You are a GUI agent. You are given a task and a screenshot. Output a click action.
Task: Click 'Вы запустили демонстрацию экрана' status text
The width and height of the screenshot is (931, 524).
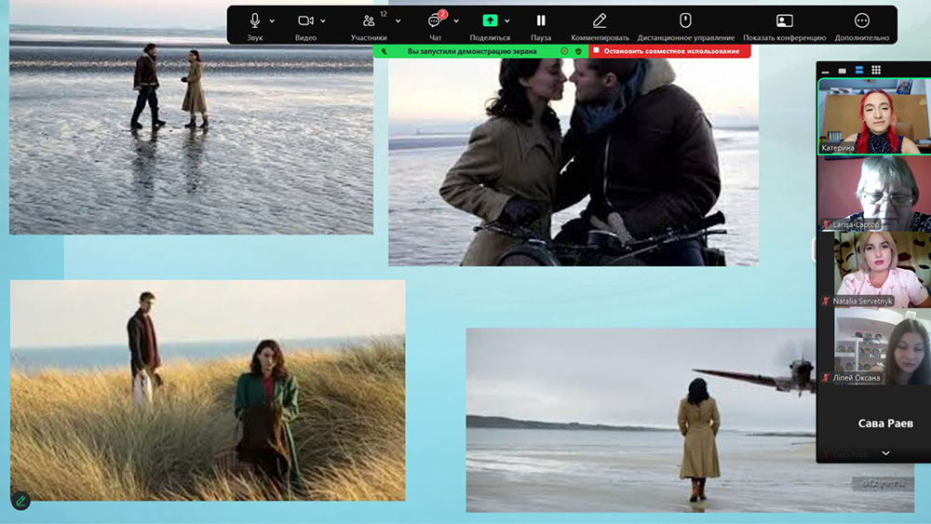[472, 51]
